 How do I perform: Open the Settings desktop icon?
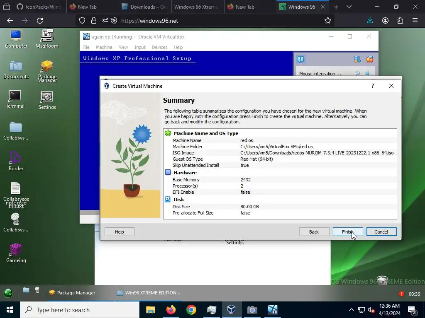tap(47, 100)
